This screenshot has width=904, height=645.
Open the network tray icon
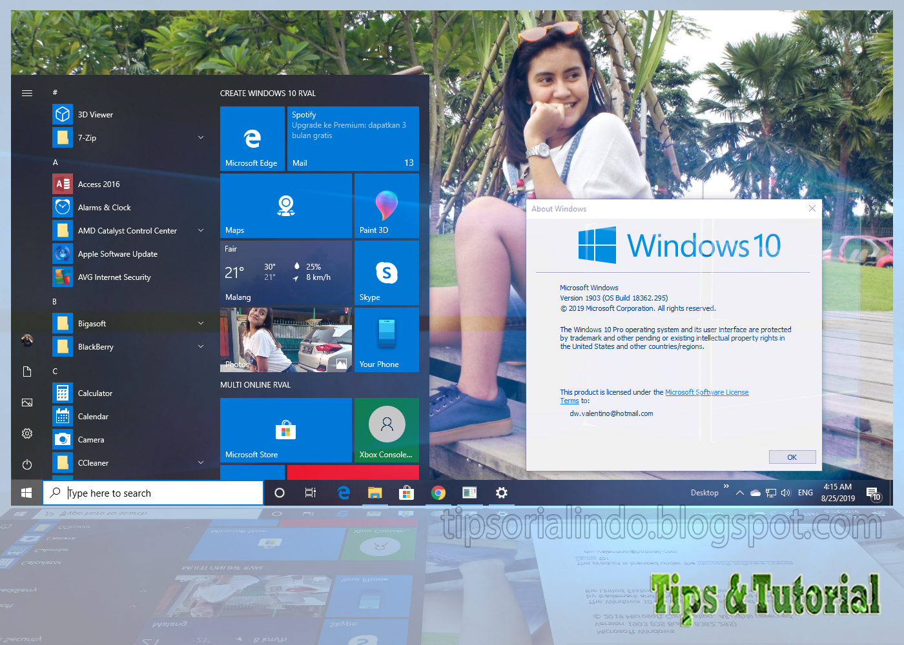[x=771, y=493]
